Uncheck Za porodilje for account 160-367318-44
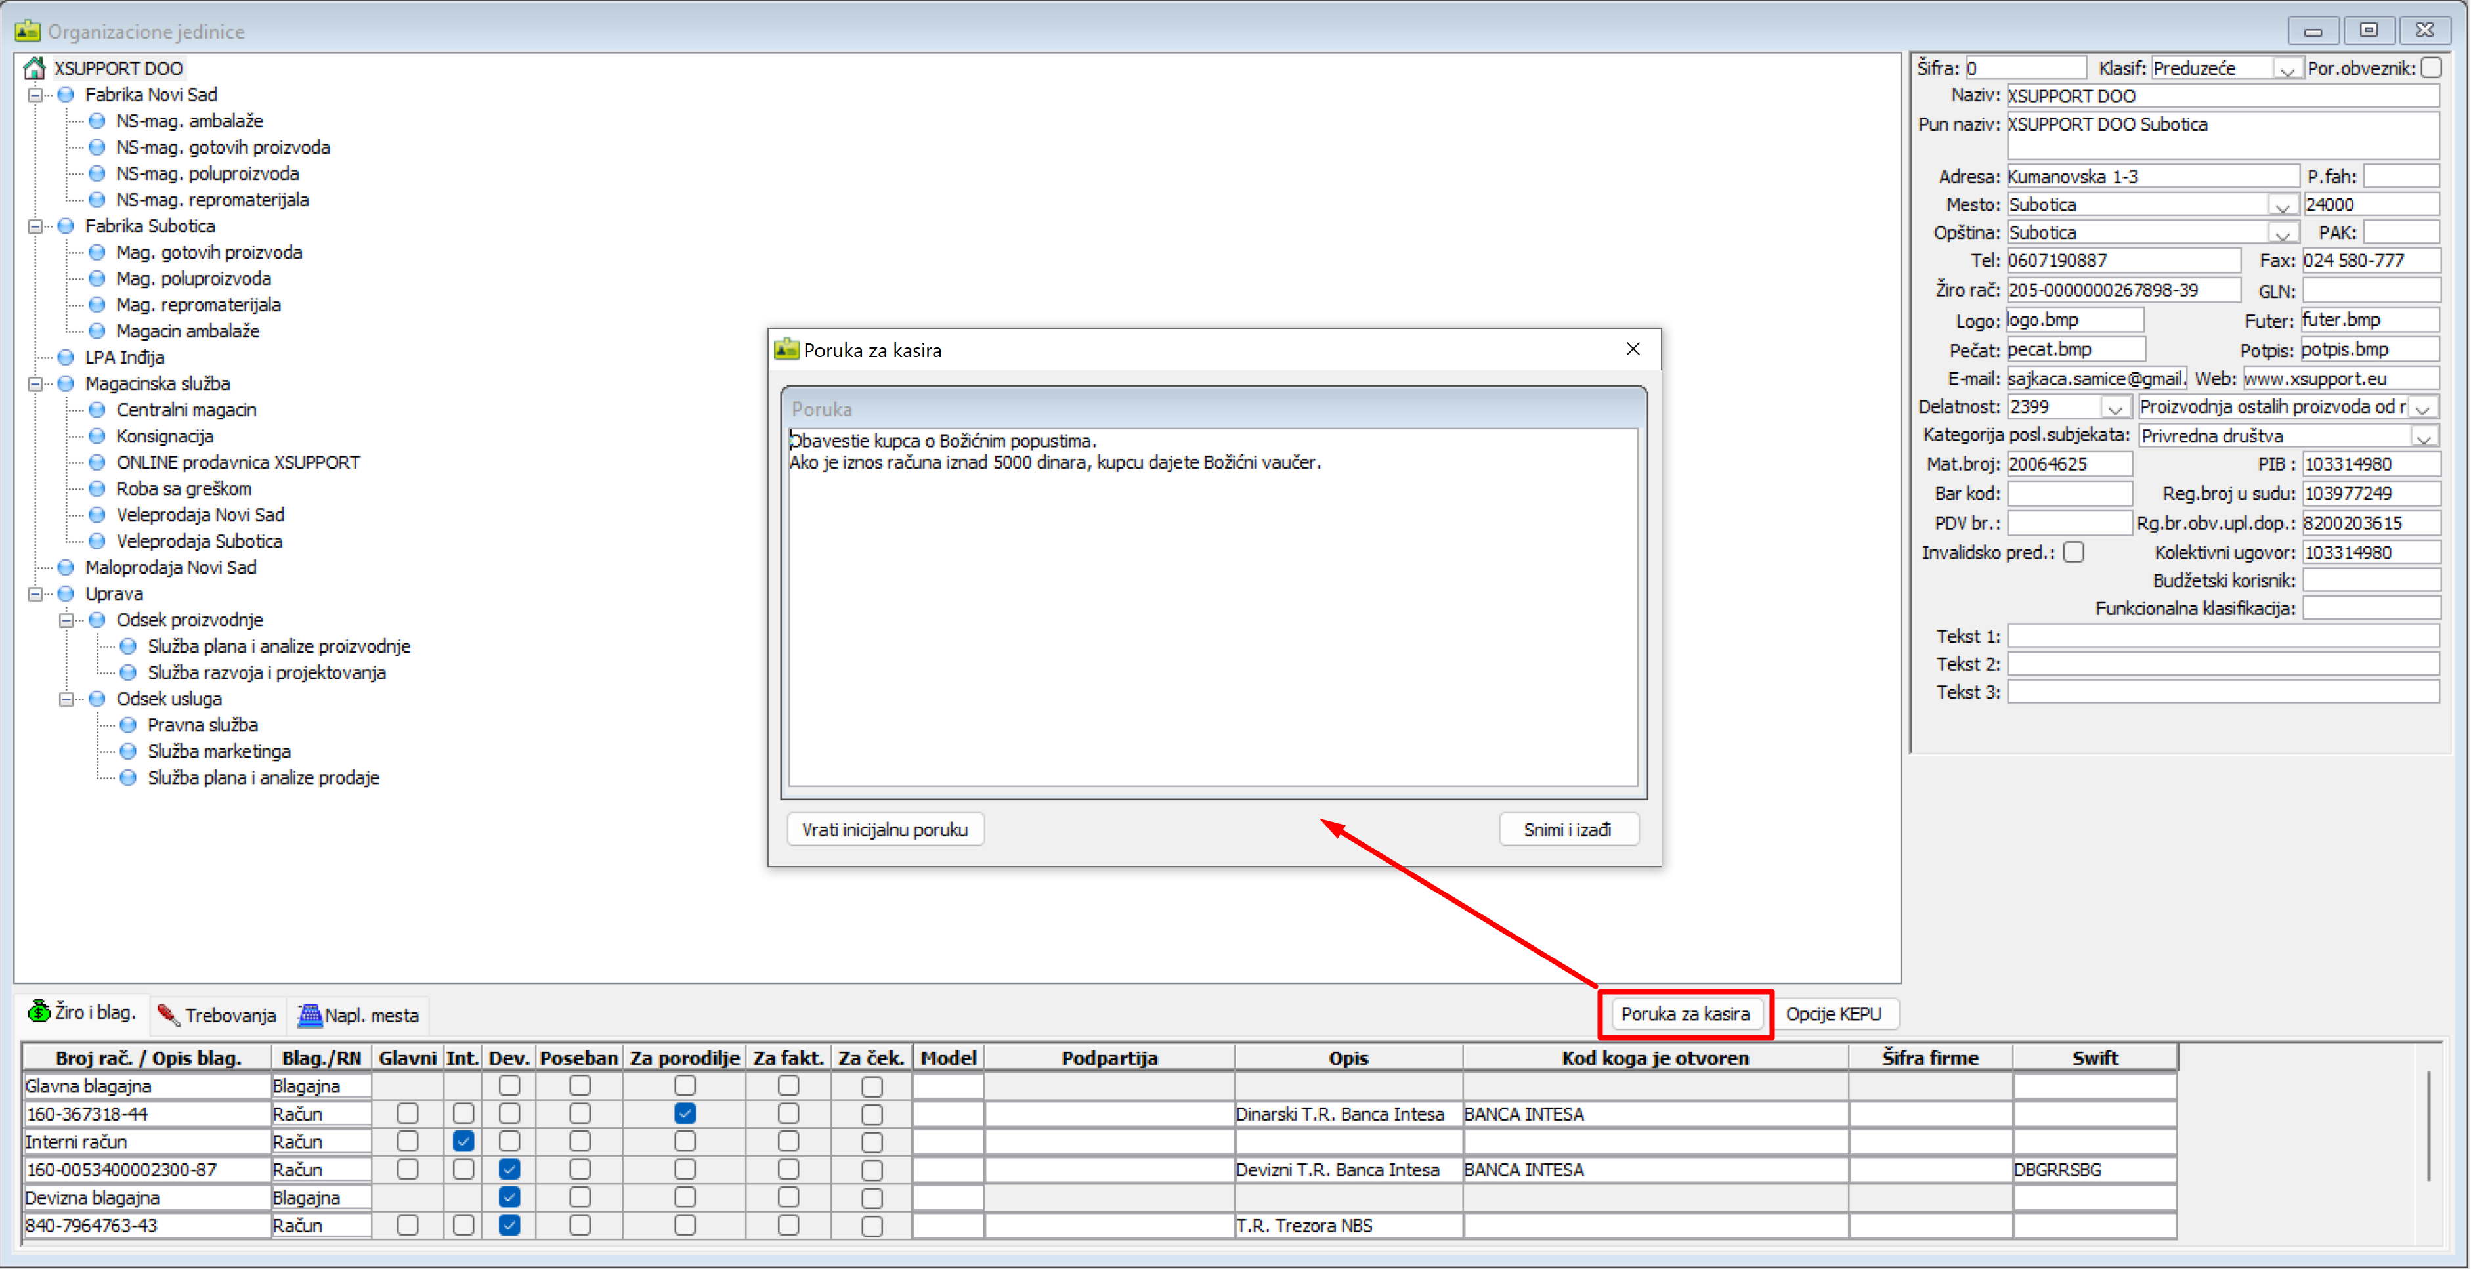Viewport: 2471px width, 1269px height. 685,1113
